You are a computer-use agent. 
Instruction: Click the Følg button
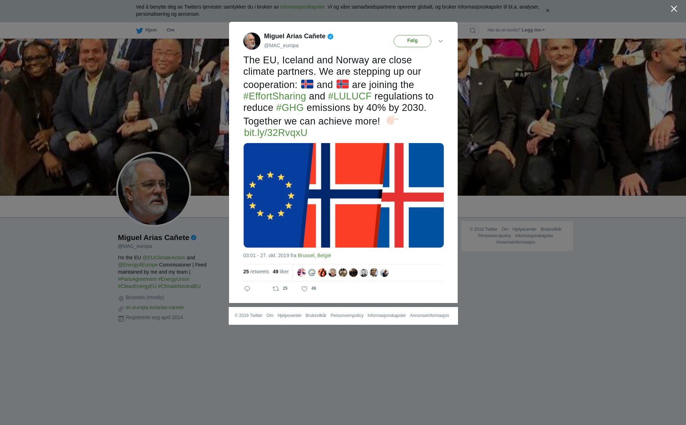tap(412, 41)
